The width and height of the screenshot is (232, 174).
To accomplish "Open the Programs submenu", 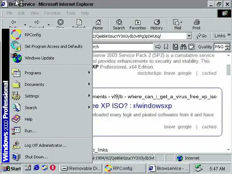I will (x=51, y=73).
